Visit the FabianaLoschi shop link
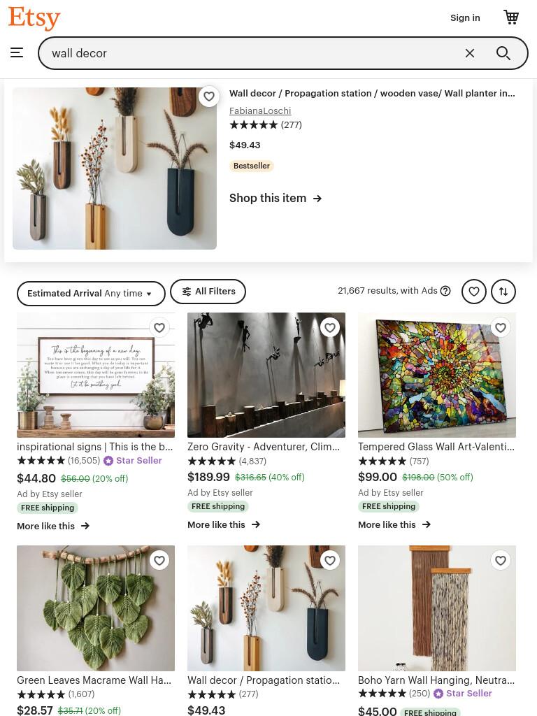Viewport: 537px width, 716px height. tap(260, 110)
